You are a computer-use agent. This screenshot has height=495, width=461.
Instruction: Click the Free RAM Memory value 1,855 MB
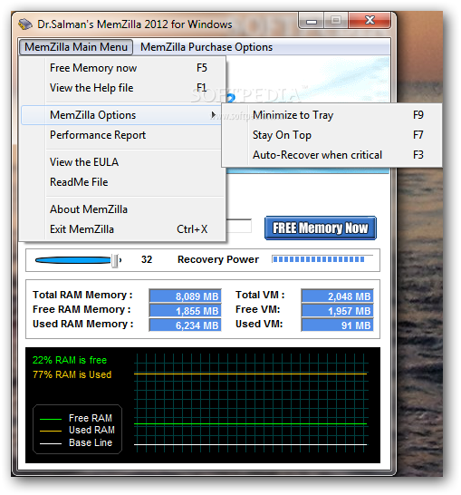pos(185,311)
